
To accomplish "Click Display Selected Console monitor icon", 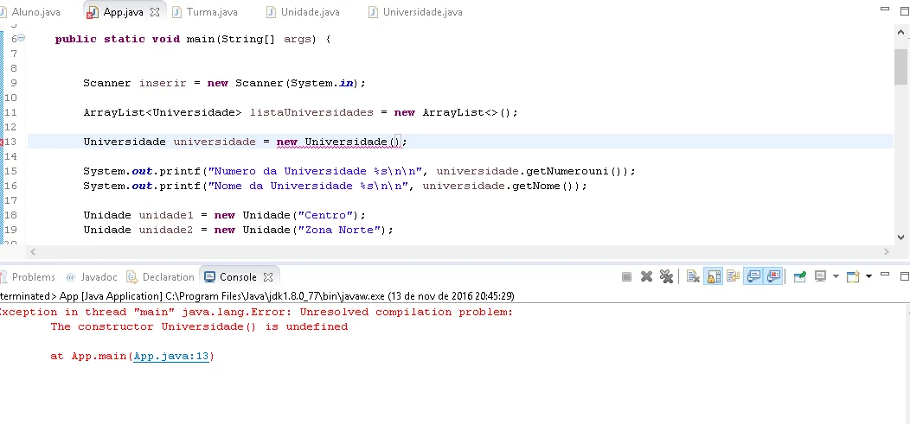I will [x=820, y=276].
